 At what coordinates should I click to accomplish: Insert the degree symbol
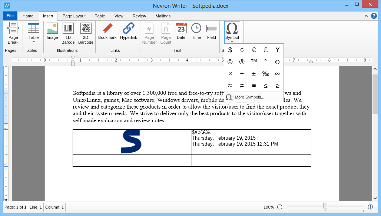(266, 60)
